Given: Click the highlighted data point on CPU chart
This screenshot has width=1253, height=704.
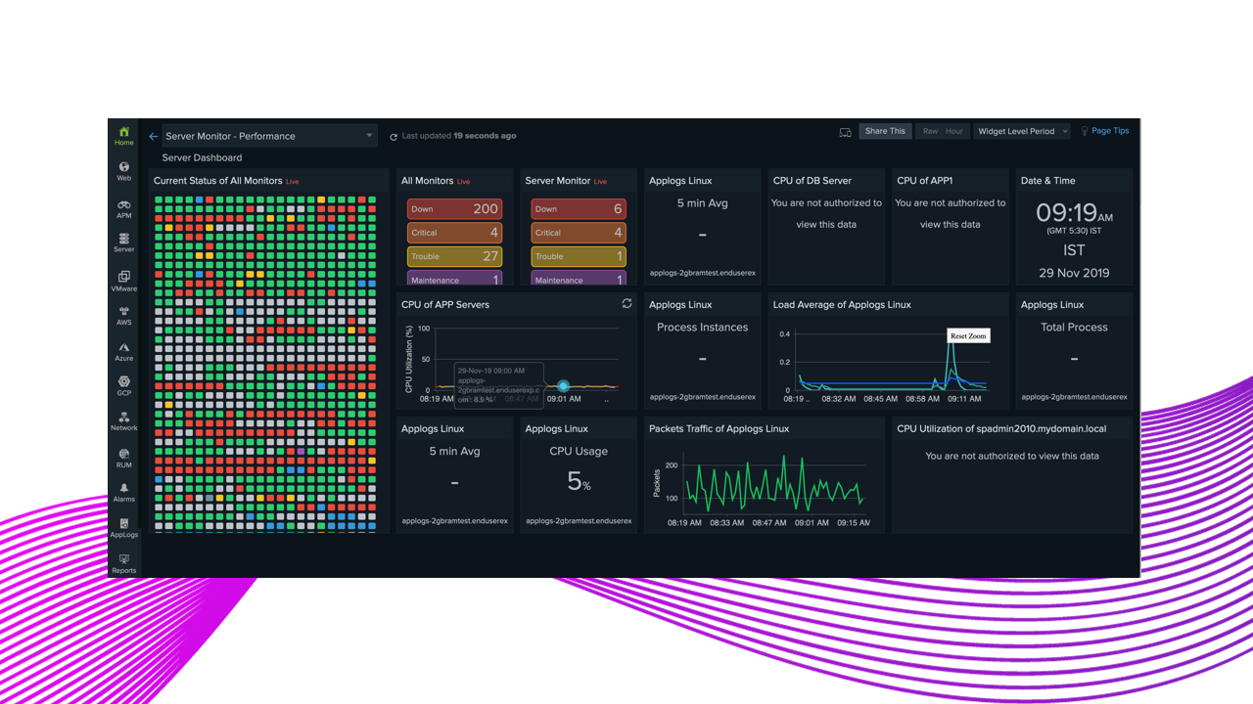Looking at the screenshot, I should tap(563, 386).
